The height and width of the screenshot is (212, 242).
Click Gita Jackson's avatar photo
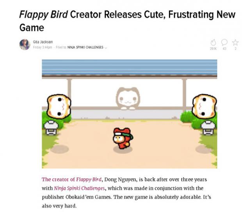25,45
